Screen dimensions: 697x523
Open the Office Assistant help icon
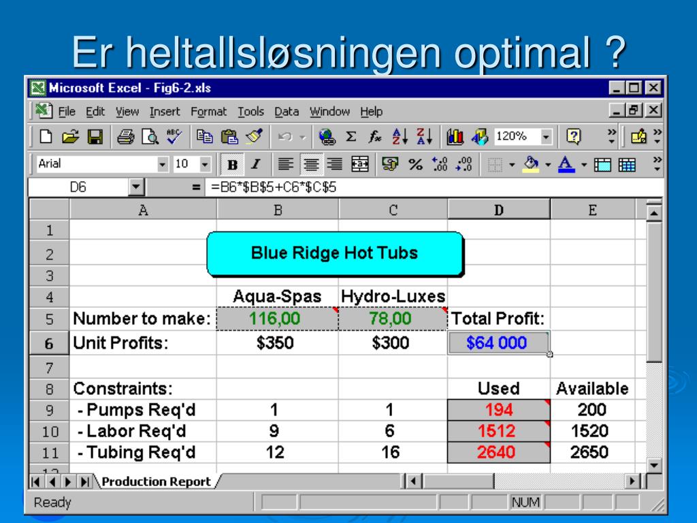573,136
